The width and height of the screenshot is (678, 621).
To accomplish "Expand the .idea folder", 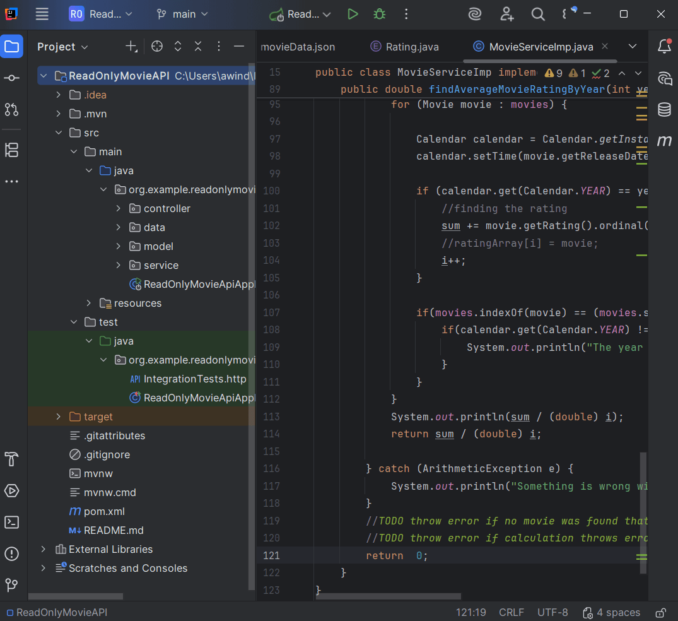I will click(59, 95).
